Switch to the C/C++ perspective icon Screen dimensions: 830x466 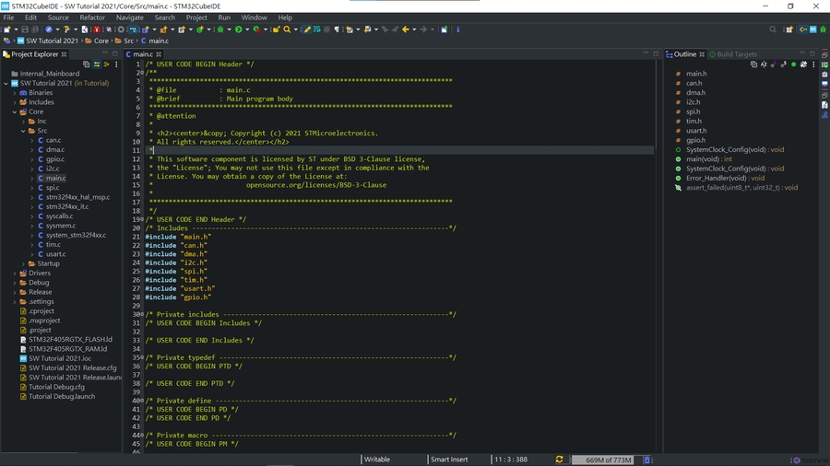pyautogui.click(x=803, y=29)
